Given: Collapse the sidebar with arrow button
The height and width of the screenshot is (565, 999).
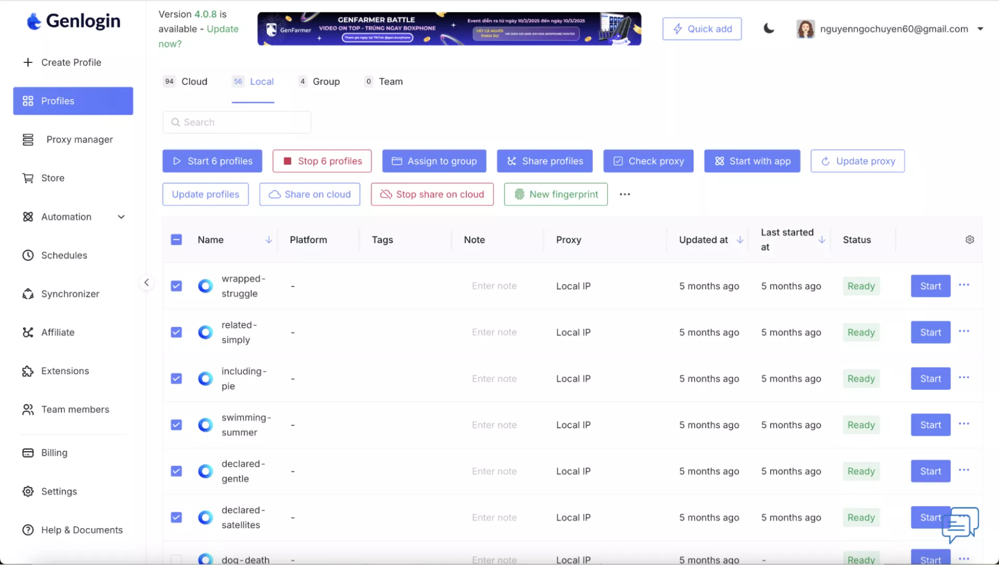Looking at the screenshot, I should click(146, 282).
